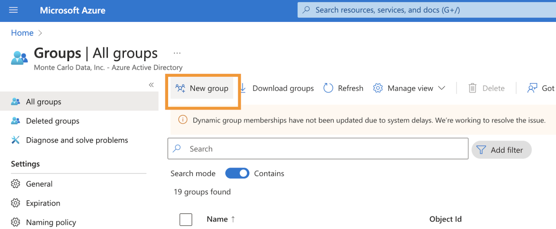Click the Got feedback icon
Image resolution: width=556 pixels, height=229 pixels.
[x=532, y=88]
